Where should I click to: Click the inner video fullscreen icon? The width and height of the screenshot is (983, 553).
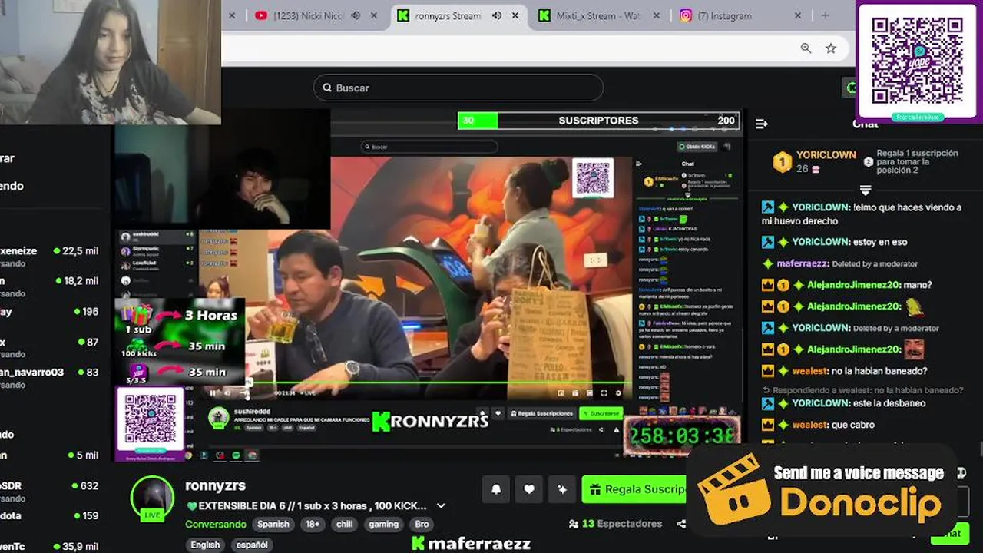pyautogui.click(x=604, y=393)
